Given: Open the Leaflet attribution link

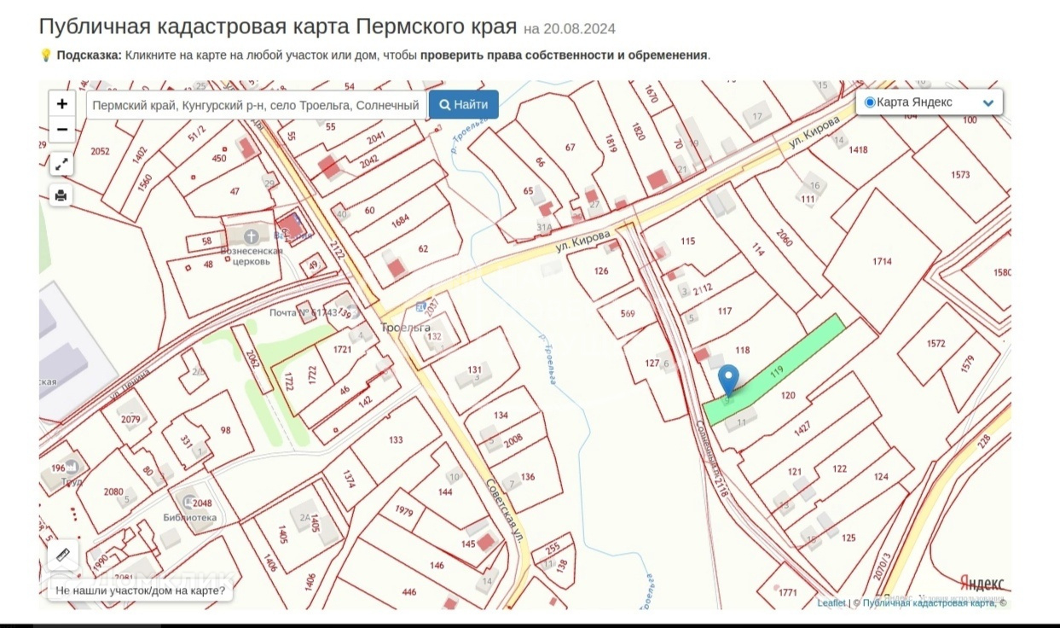Looking at the screenshot, I should [x=831, y=602].
